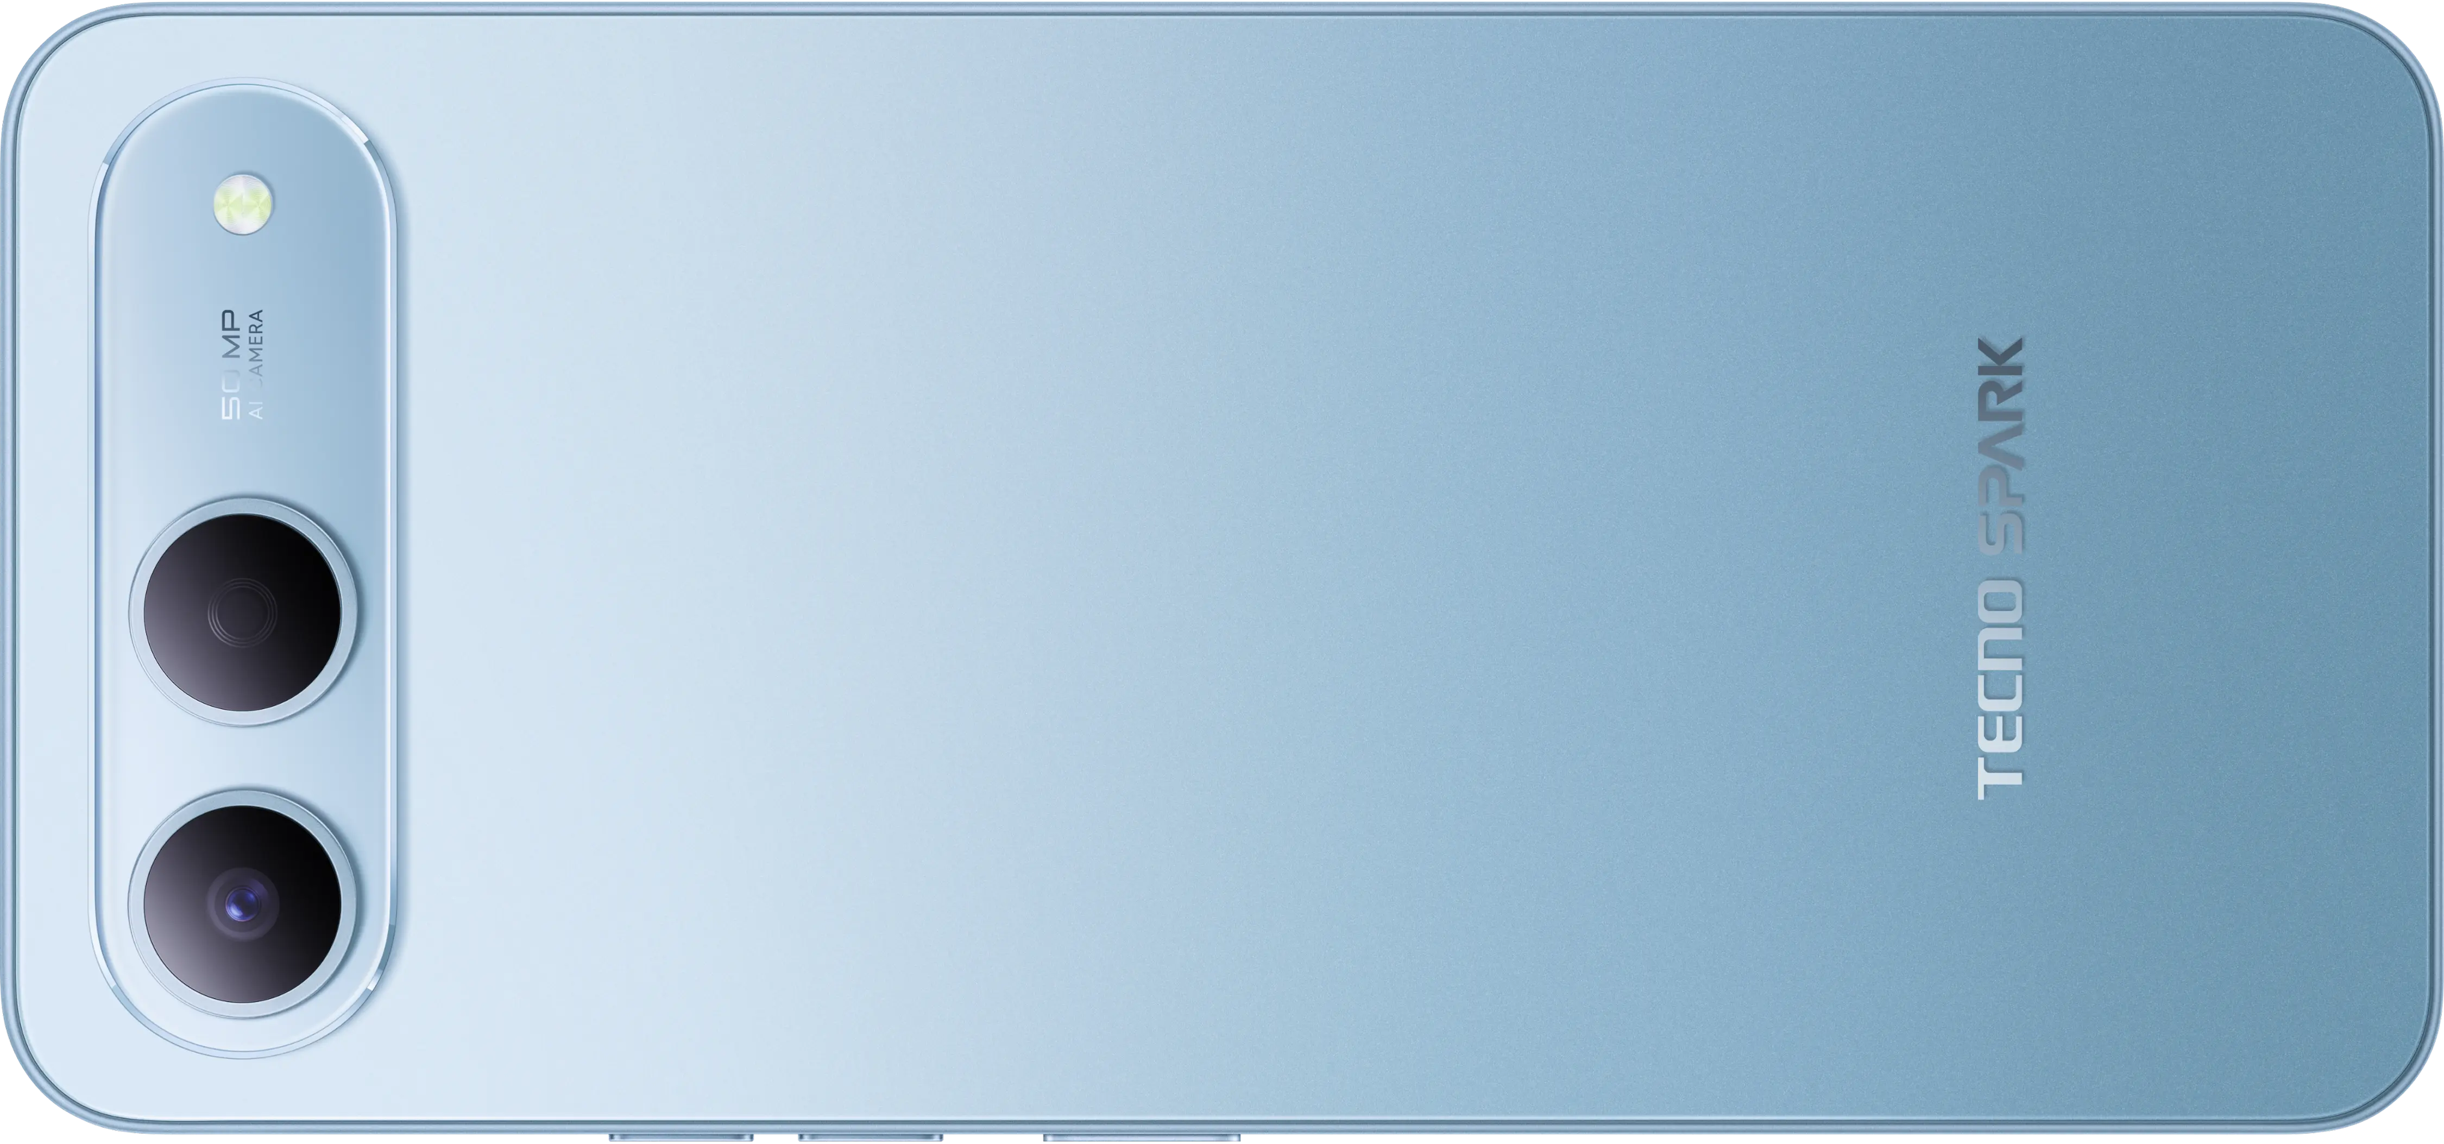
Task: Click the lower camera lens with blue center
Action: 243,905
